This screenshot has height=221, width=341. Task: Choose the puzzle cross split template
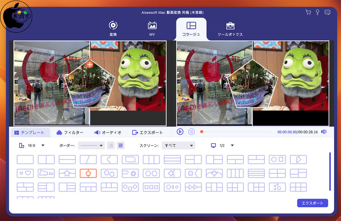pos(172,173)
